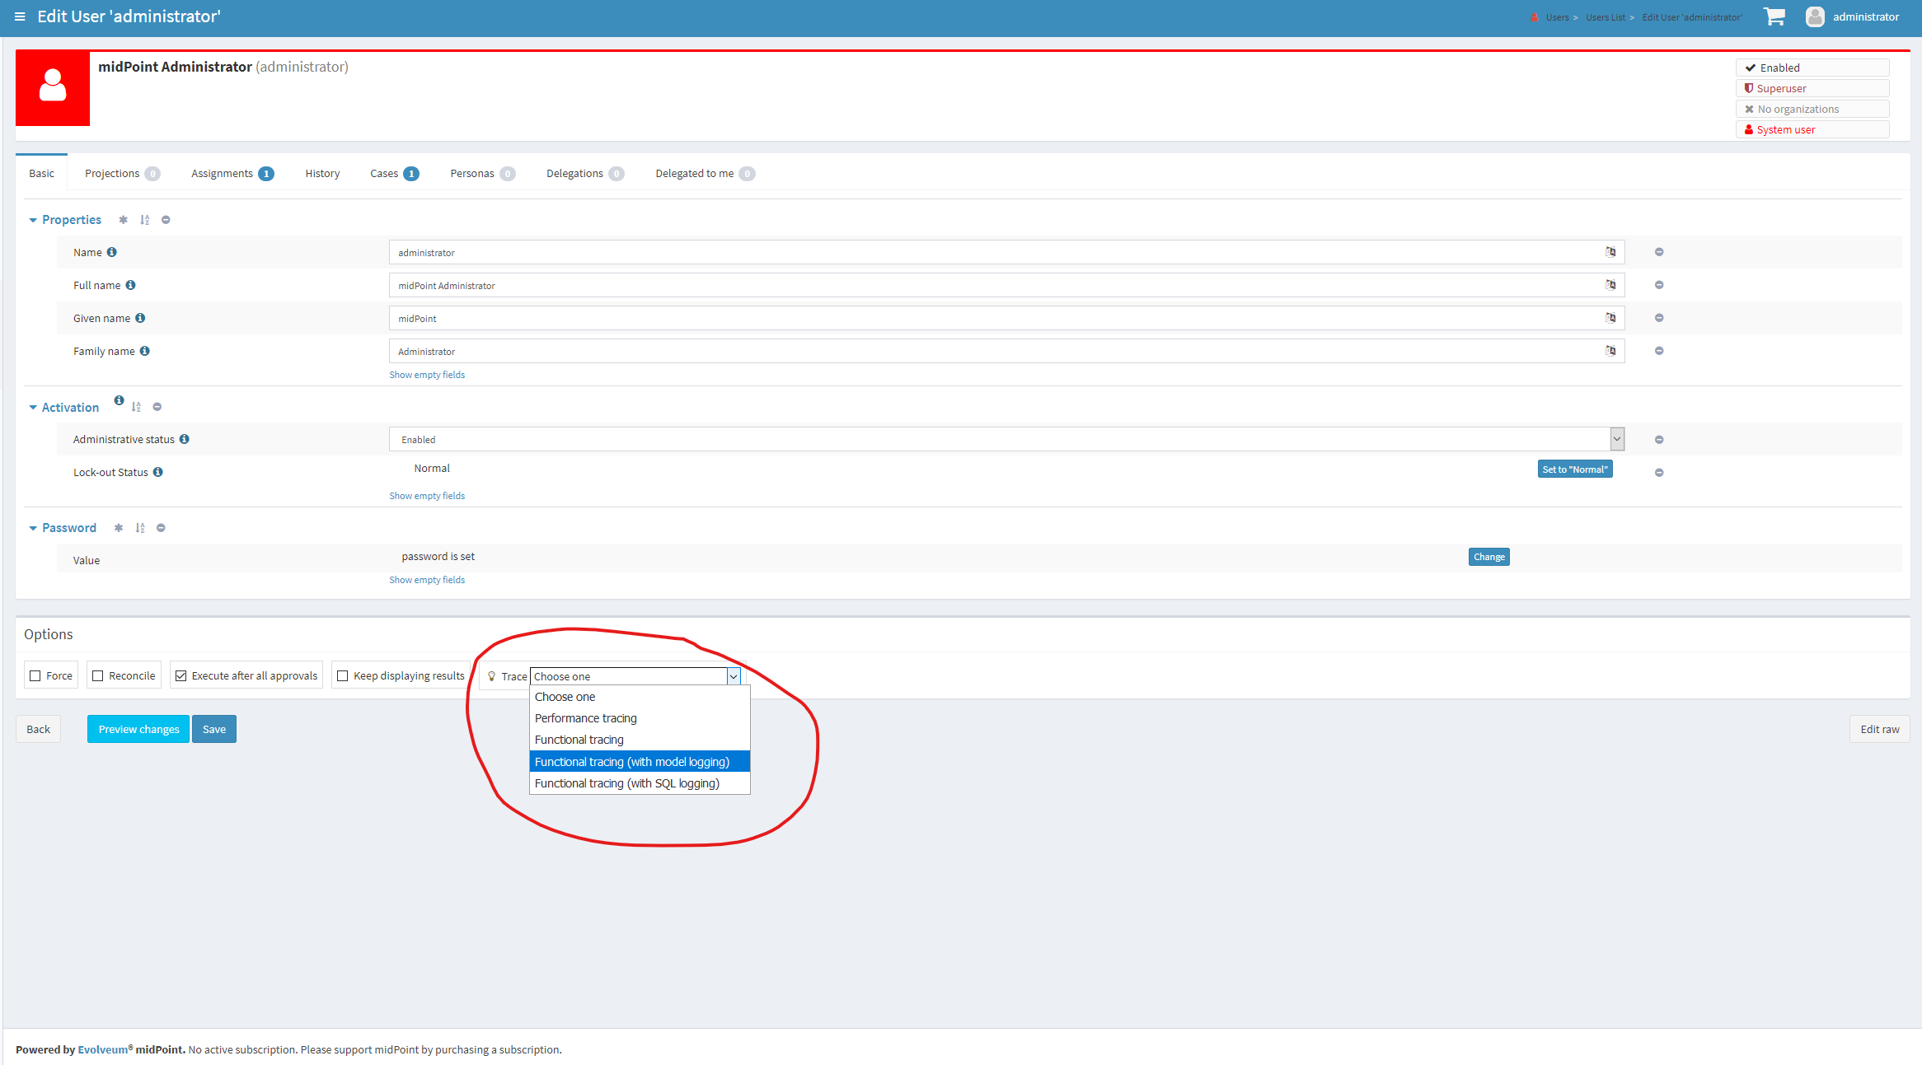The width and height of the screenshot is (1922, 1065).
Task: Enable the Force checkbox
Action: (35, 676)
